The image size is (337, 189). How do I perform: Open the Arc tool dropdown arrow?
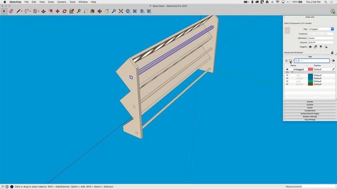point(30,12)
